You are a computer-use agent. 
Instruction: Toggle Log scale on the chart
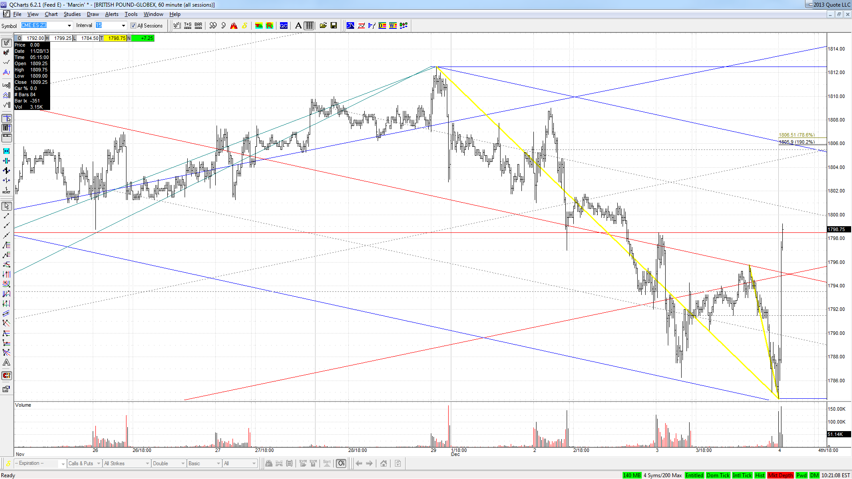point(6,85)
